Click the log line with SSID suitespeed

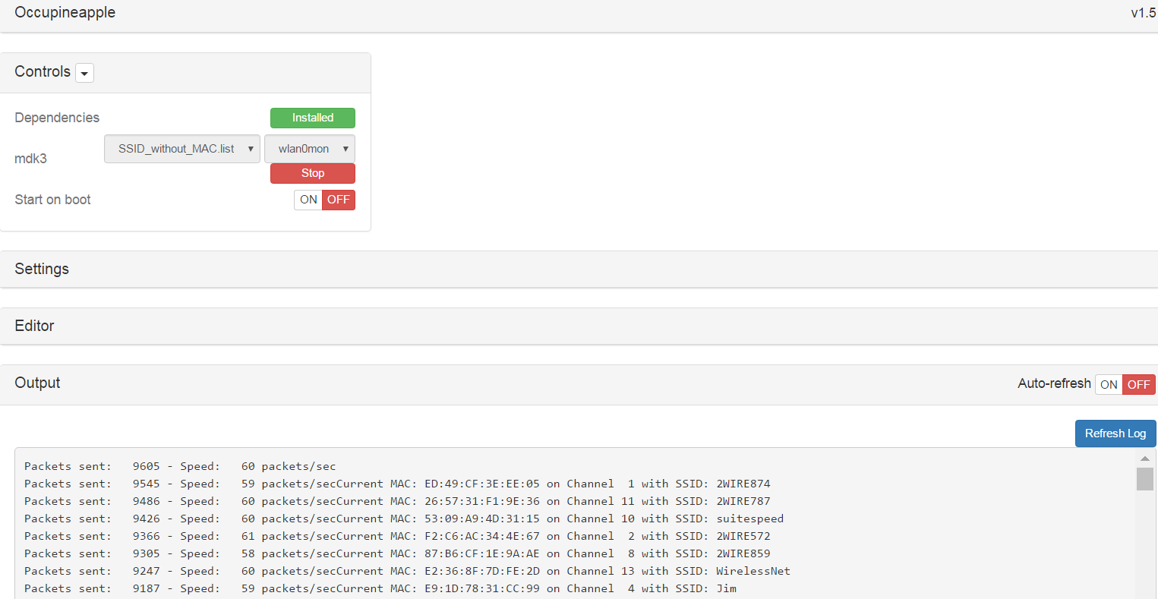pos(403,519)
